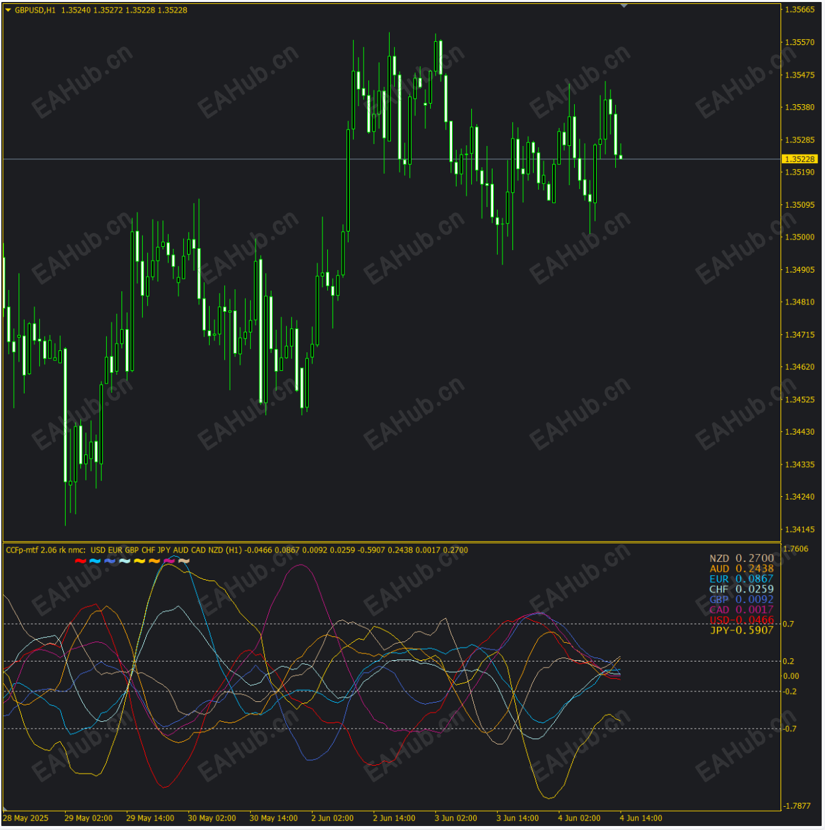The width and height of the screenshot is (825, 830).
Task: Click the NZD 0.2700 strength readout
Action: [x=741, y=559]
